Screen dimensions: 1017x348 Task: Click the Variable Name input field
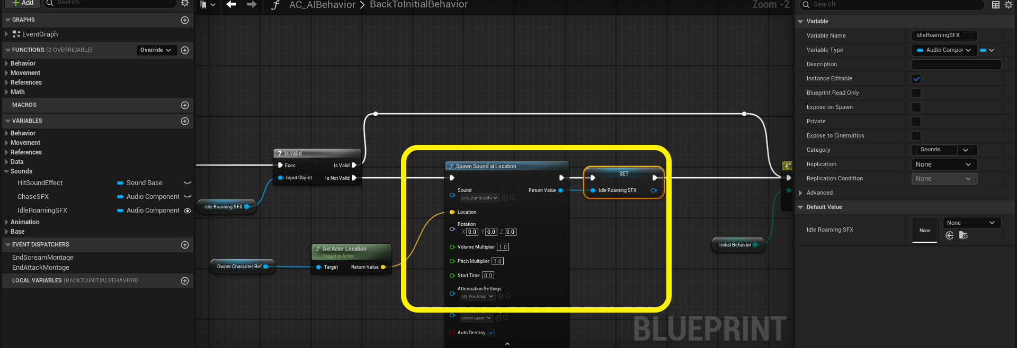click(x=944, y=35)
